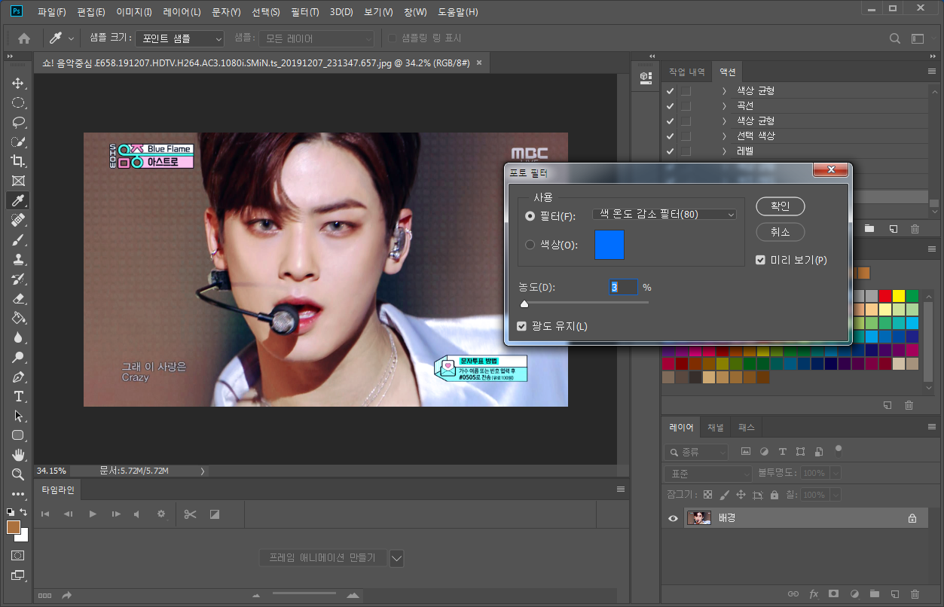Image resolution: width=944 pixels, height=607 pixels.
Task: Open the 이미지(I) menu
Action: pos(133,12)
